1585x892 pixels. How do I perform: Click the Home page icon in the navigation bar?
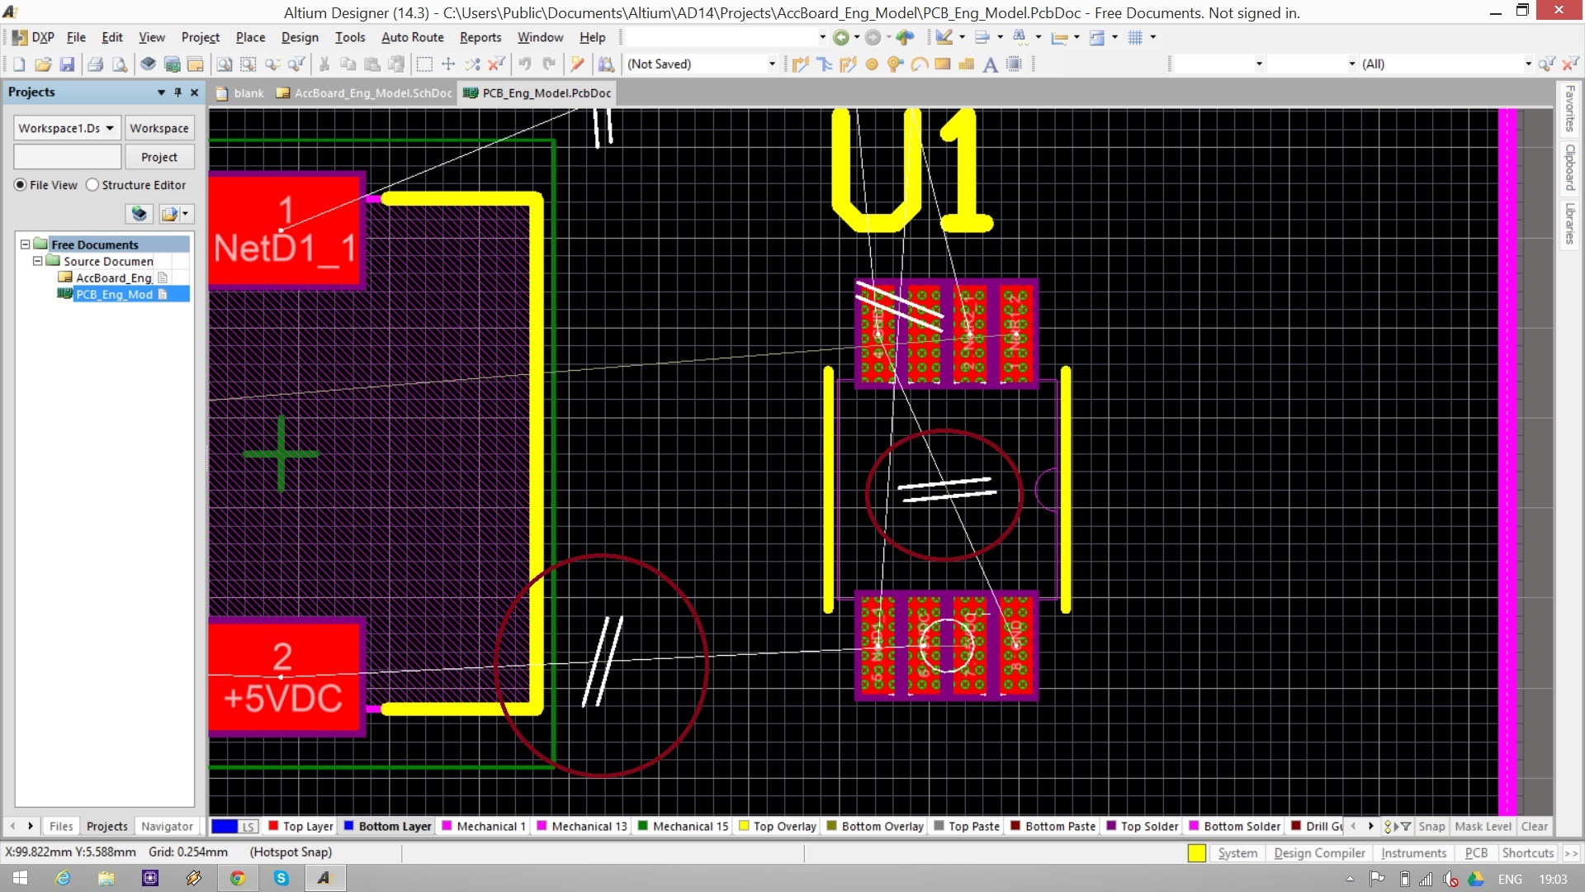905,37
